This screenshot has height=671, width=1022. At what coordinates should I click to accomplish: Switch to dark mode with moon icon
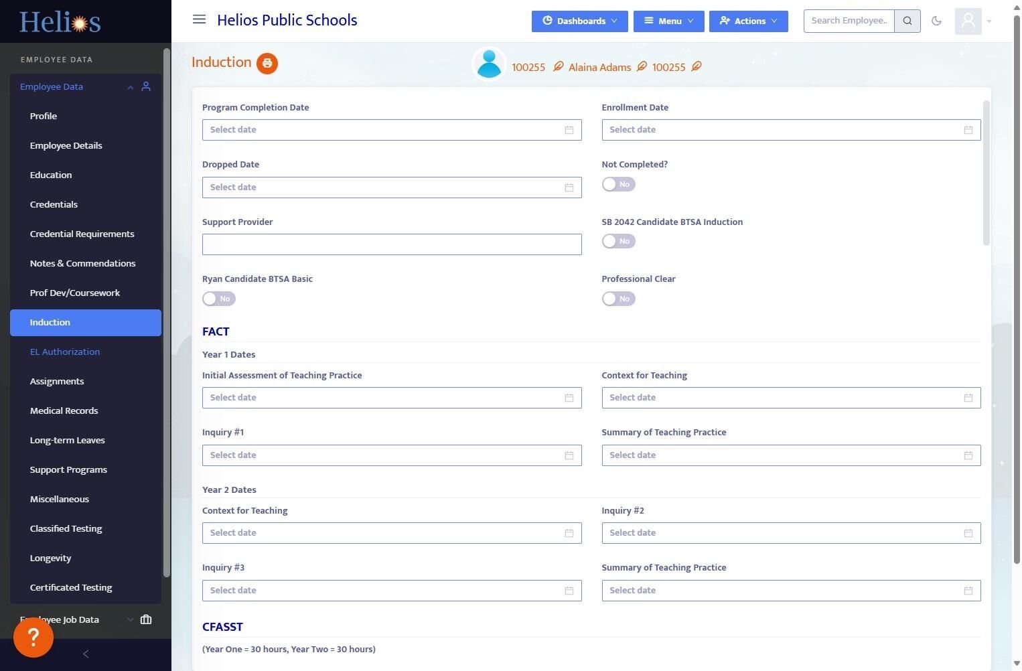pos(936,21)
